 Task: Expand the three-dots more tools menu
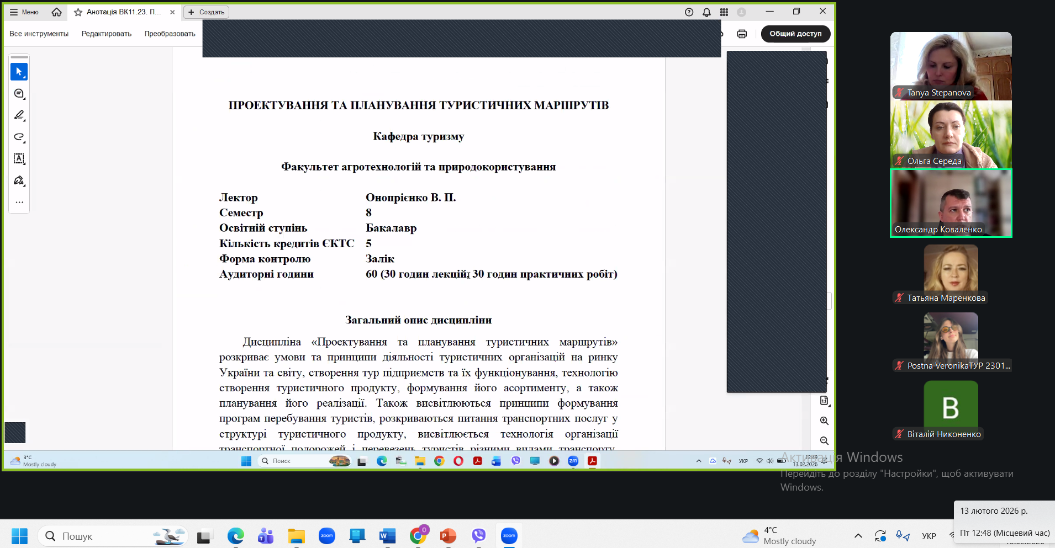coord(19,202)
